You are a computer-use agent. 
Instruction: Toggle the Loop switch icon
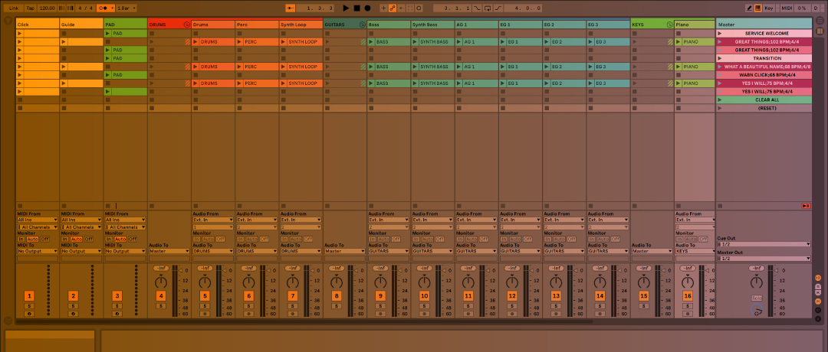tap(486, 8)
